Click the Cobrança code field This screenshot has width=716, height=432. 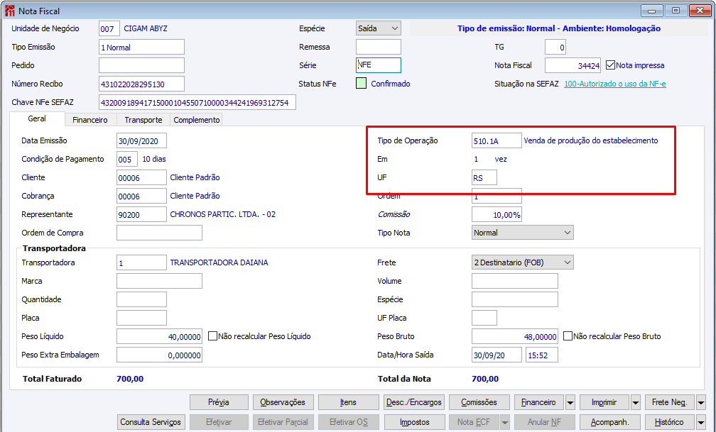141,196
